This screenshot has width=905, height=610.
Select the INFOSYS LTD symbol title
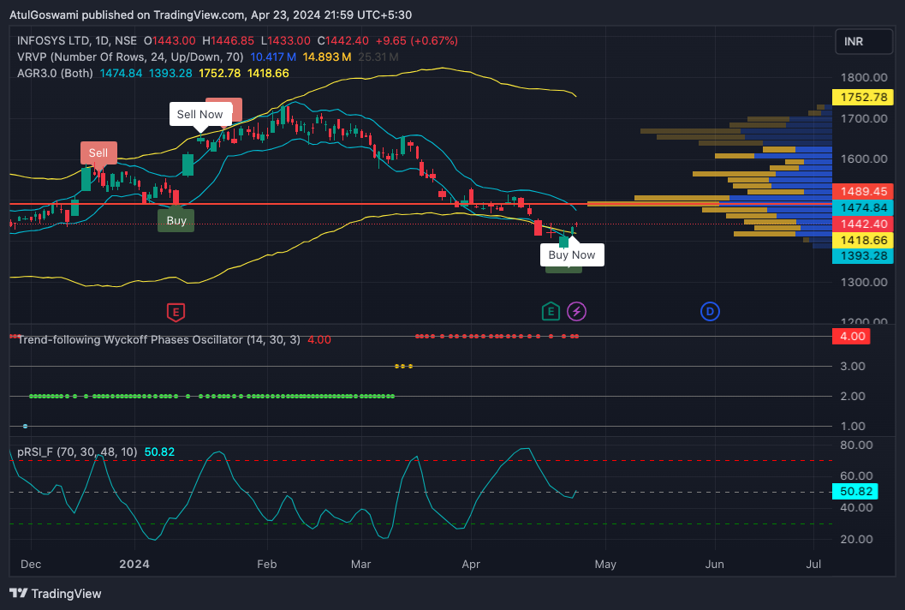click(x=77, y=41)
